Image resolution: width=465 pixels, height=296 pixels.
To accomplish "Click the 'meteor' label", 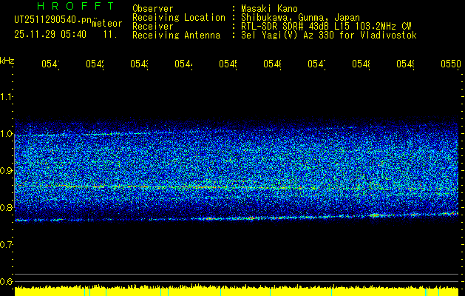I will (x=107, y=24).
